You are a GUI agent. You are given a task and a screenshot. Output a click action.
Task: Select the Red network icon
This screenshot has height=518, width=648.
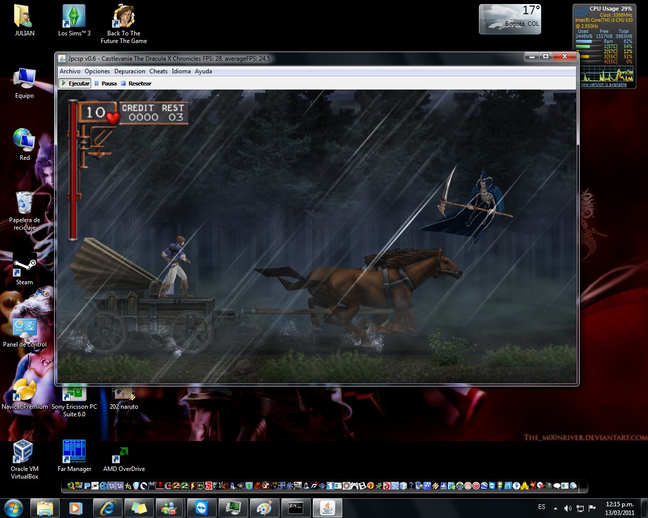click(x=24, y=145)
